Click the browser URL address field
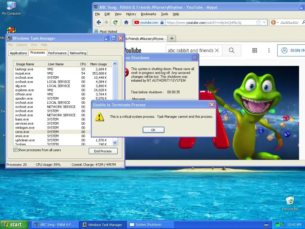This screenshot has height=229, width=305. (x=211, y=23)
